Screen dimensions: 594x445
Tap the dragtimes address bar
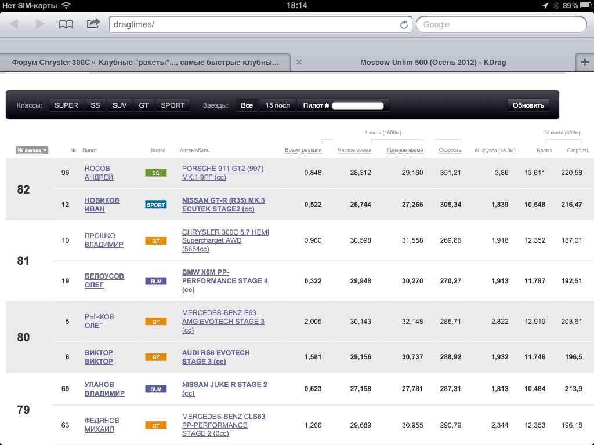click(x=260, y=24)
